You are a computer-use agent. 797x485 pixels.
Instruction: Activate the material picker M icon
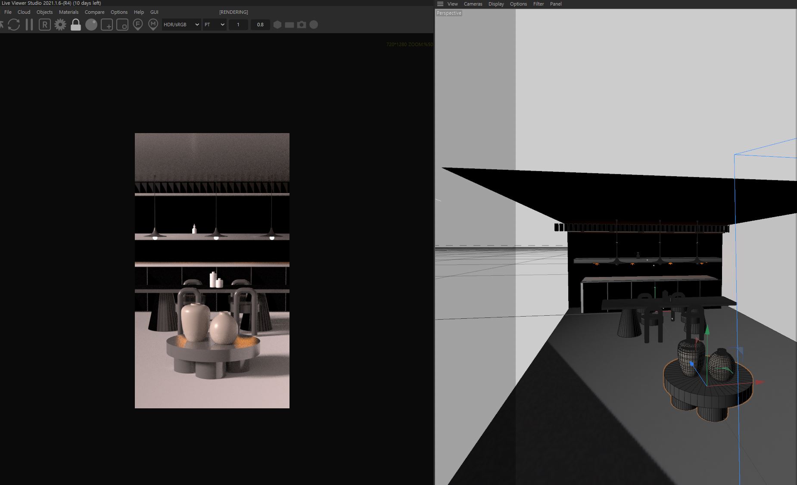click(x=153, y=25)
